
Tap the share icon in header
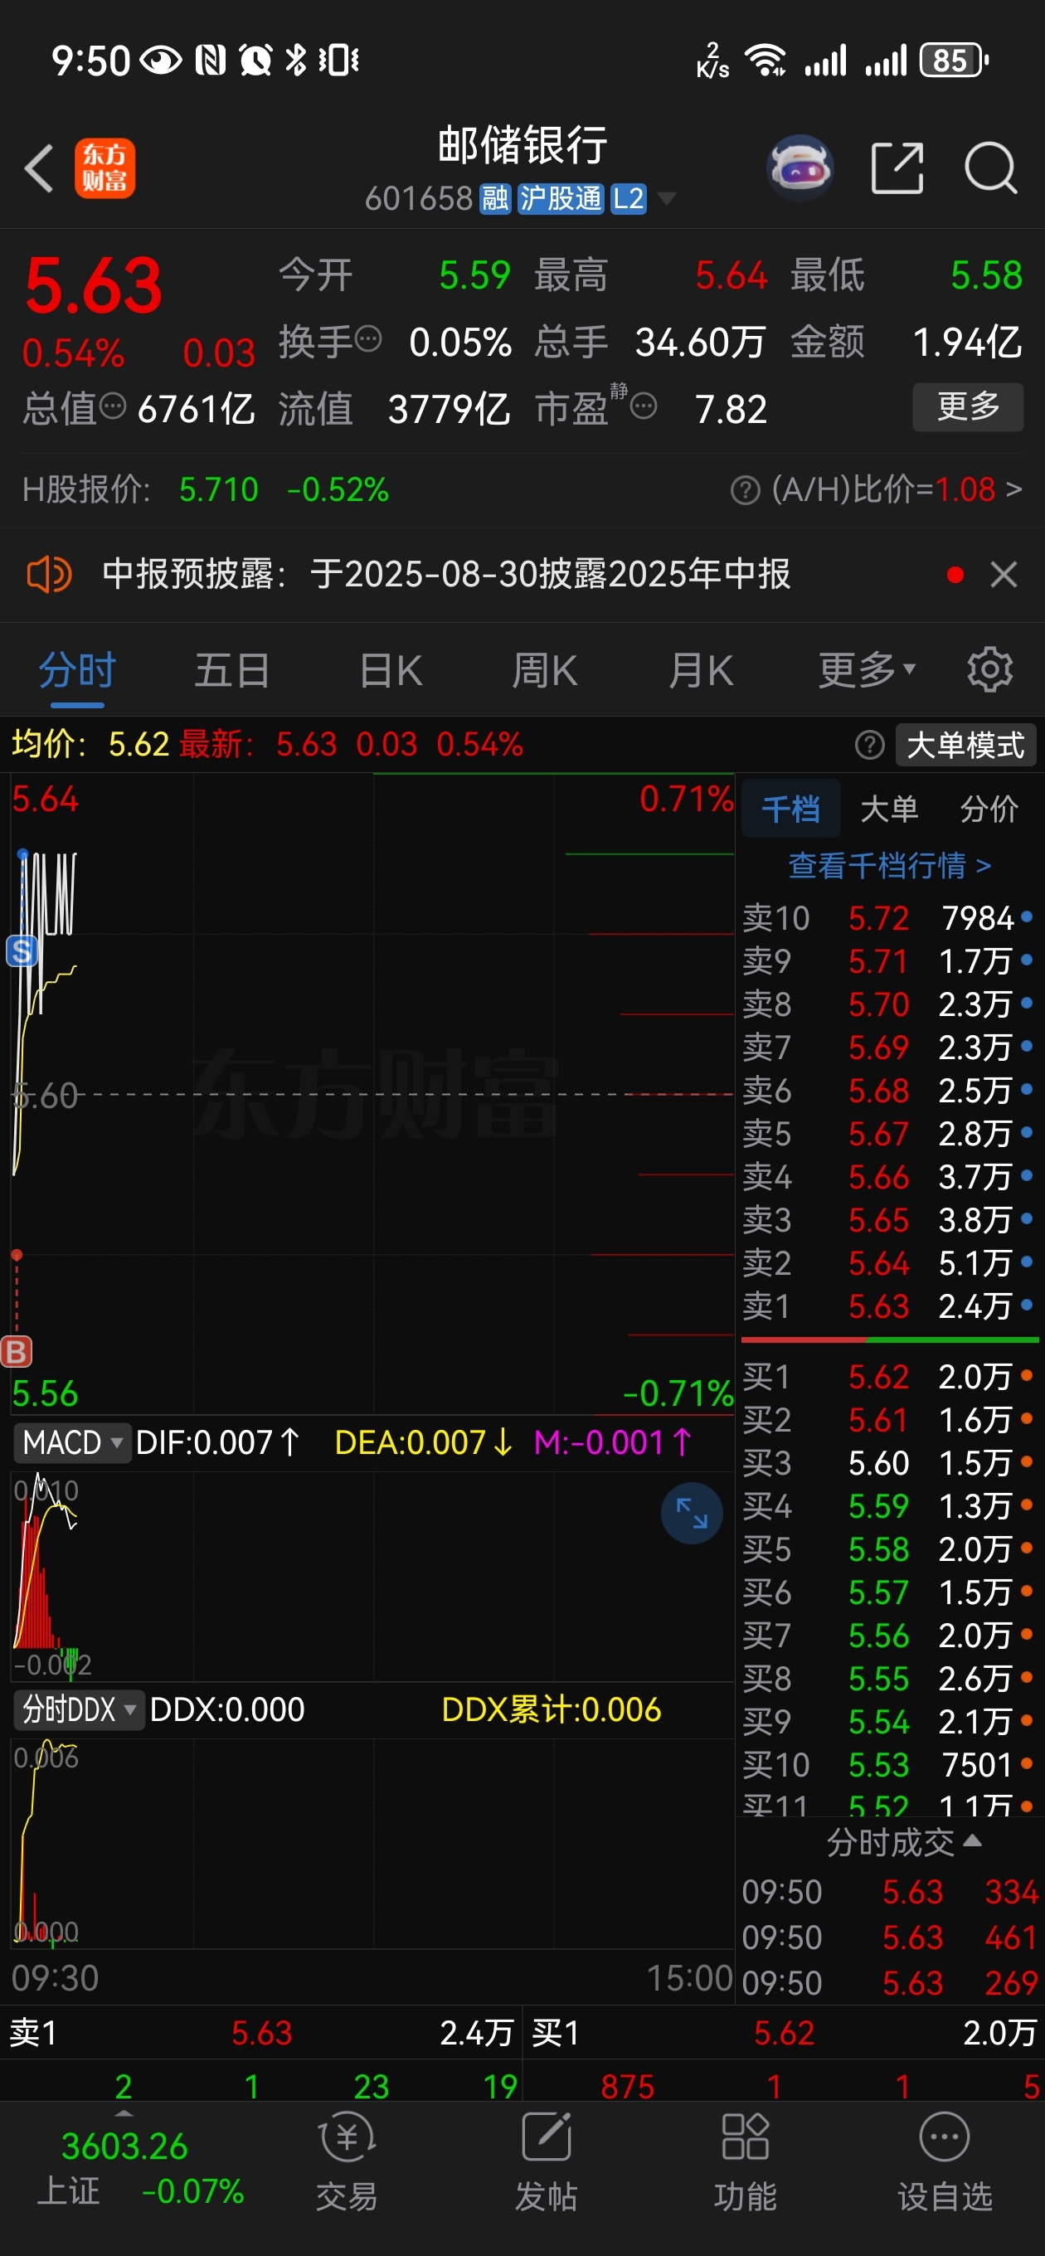(x=898, y=168)
